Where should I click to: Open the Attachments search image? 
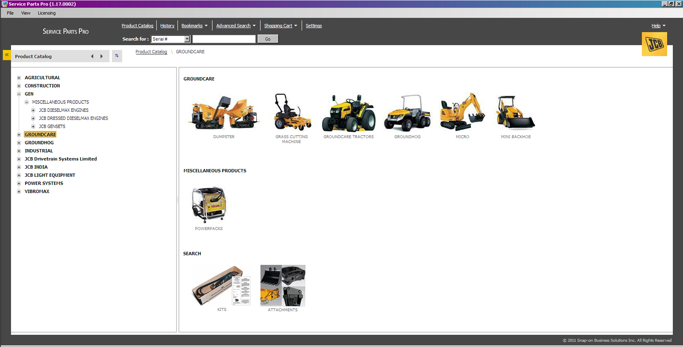283,286
